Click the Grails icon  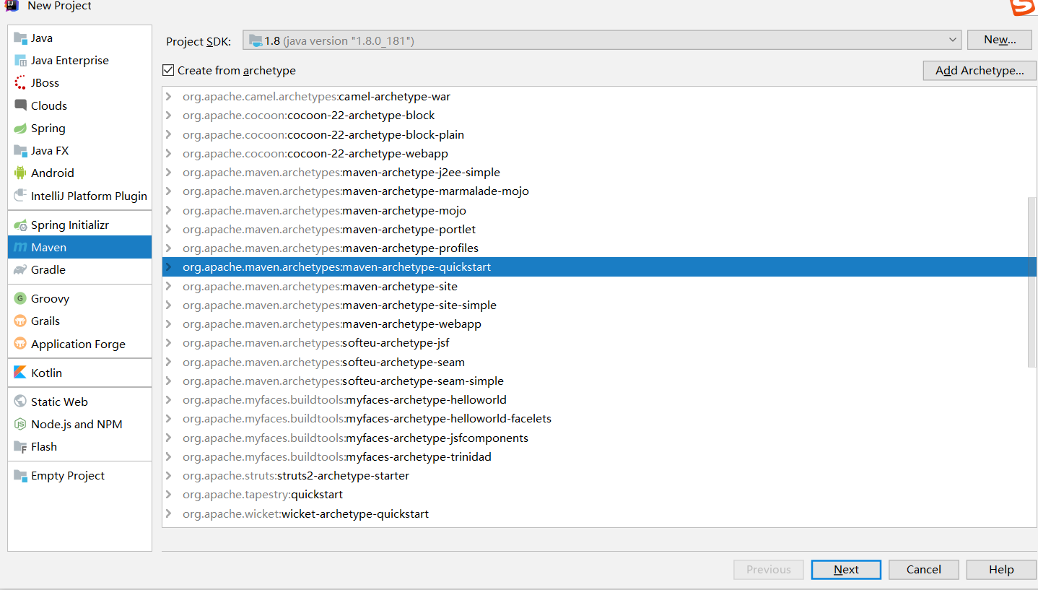pyautogui.click(x=20, y=321)
